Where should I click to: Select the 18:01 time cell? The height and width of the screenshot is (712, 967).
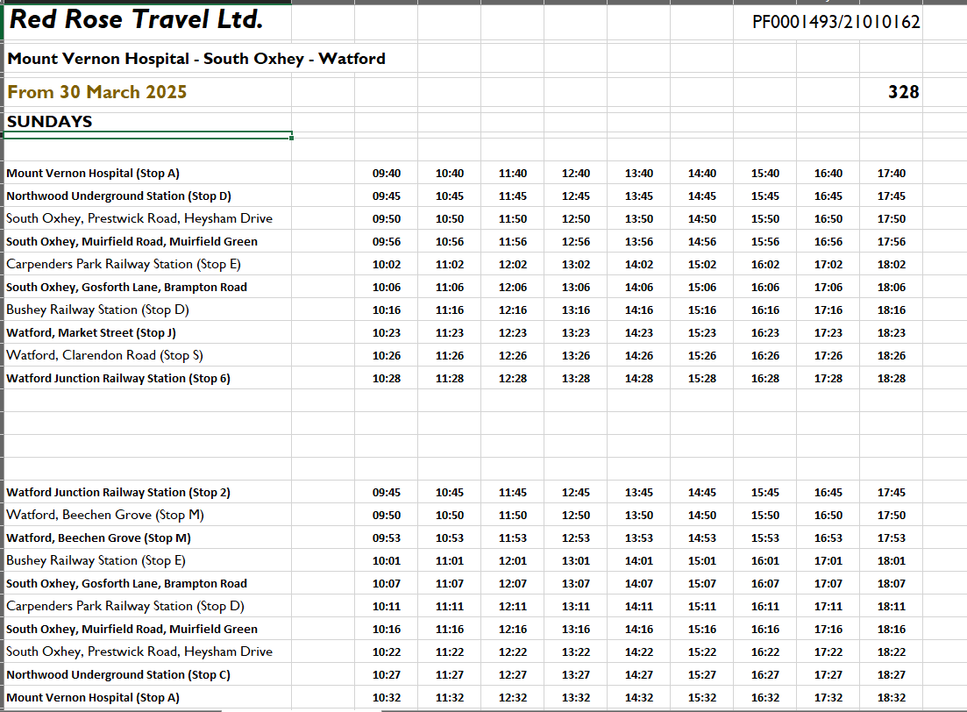[x=892, y=561]
